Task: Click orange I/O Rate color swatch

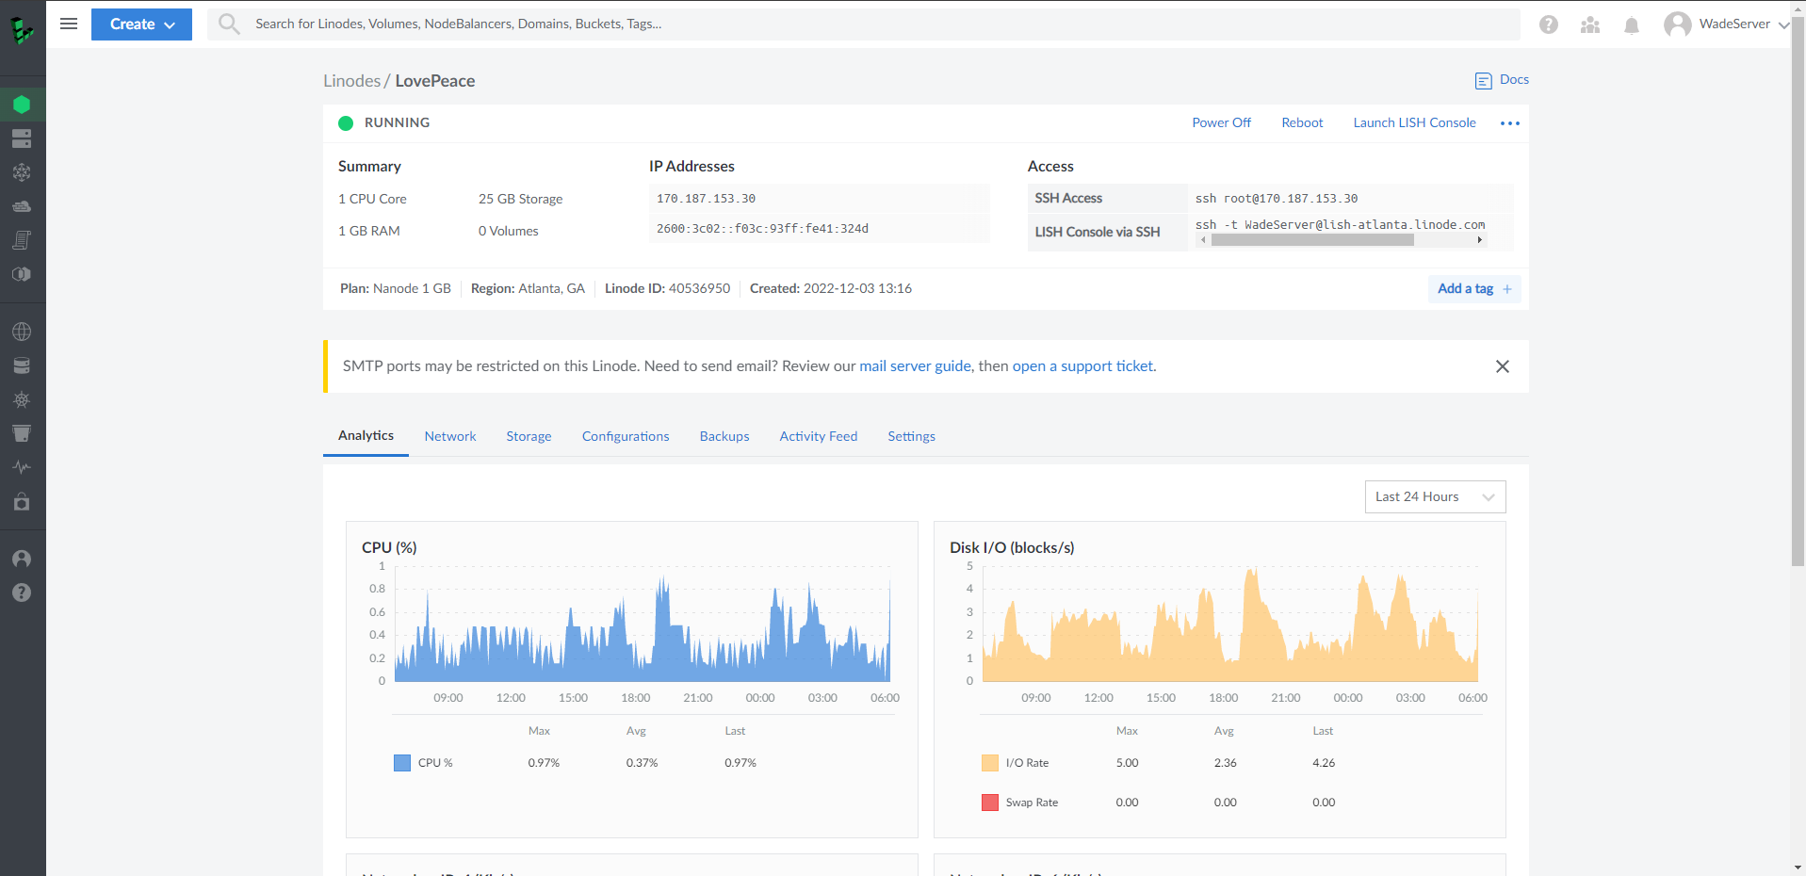Action: 990,763
